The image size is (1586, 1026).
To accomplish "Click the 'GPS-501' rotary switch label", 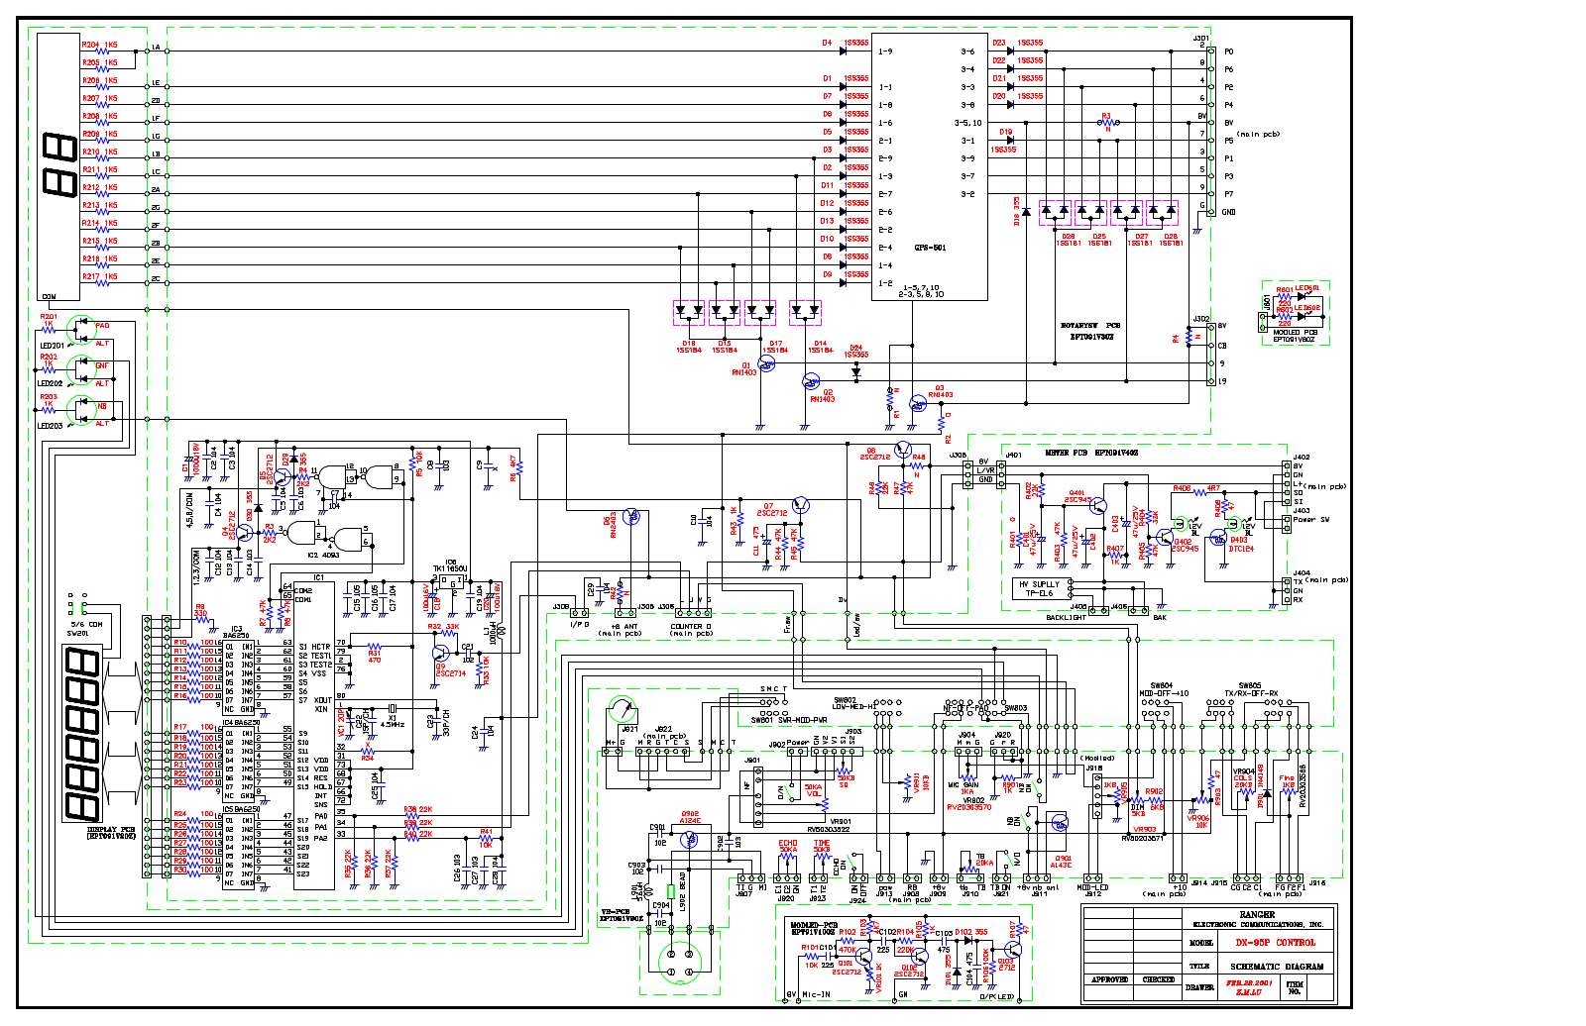I will click(x=929, y=248).
